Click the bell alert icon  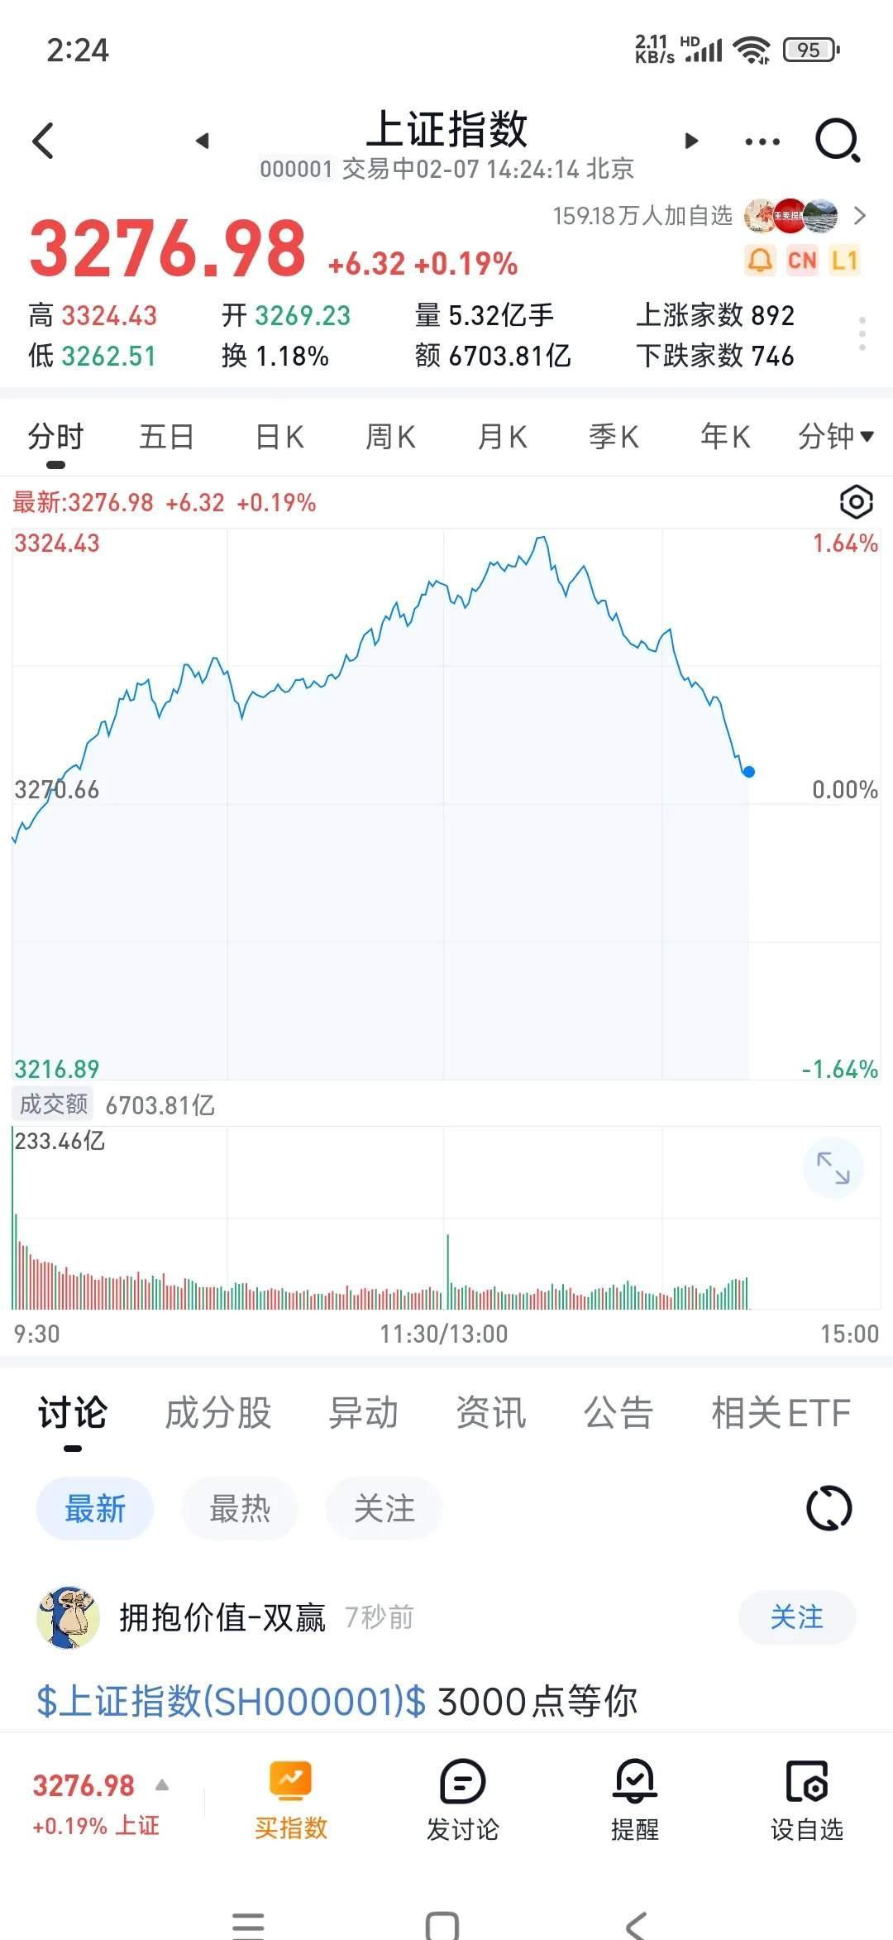coord(760,261)
